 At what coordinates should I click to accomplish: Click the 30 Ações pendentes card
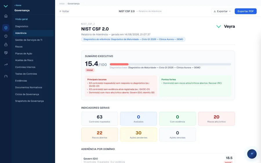point(139,135)
